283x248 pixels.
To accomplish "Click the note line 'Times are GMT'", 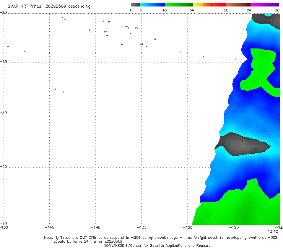I will pyautogui.click(x=74, y=238).
